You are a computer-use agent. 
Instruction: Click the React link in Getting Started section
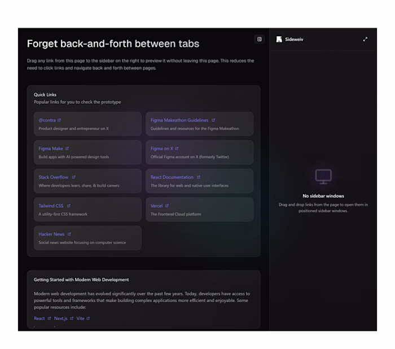tap(39, 319)
